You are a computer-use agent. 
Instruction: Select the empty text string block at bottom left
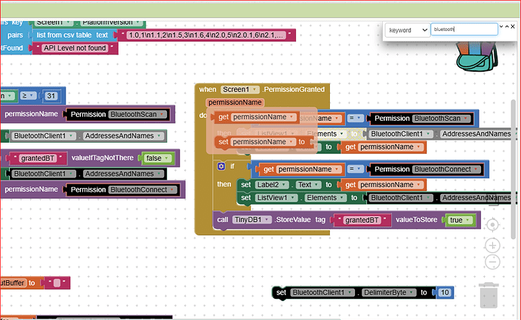point(57,283)
